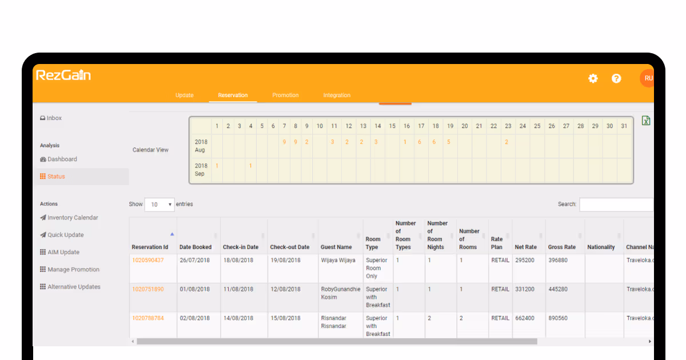686x360 pixels.
Task: Click the scrollbar left arrow
Action: coord(133,341)
